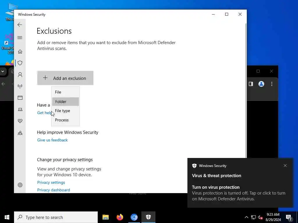Image resolution: width=298 pixels, height=223 pixels.
Task: Go back with the arrow in Windows Security
Action: (20, 25)
